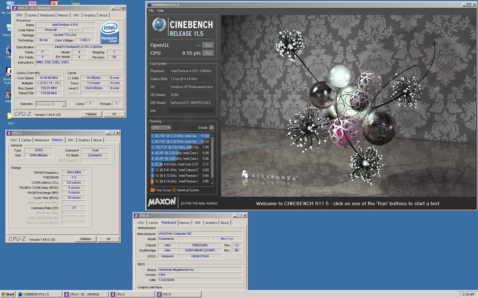Screen dimensions: 478x298
Task: Open the Start menu
Action: click(8, 294)
